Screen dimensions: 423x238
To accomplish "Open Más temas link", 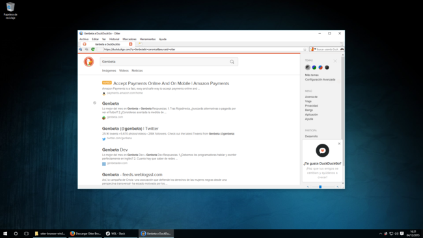I will coord(312,75).
